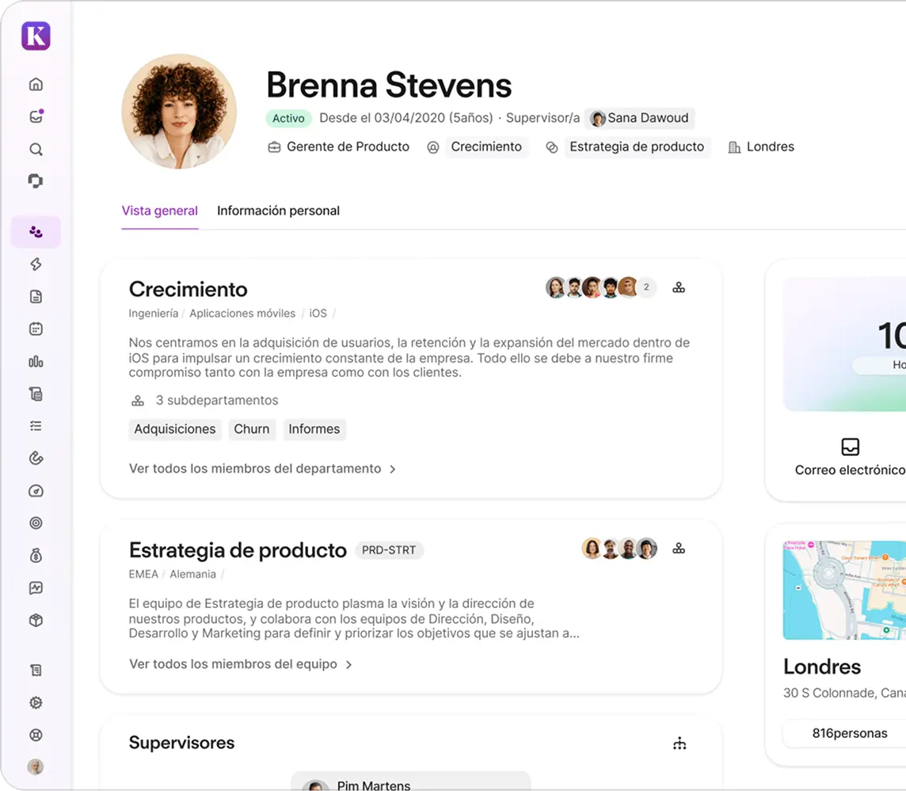Expand chevron after miembros del equipo

348,664
